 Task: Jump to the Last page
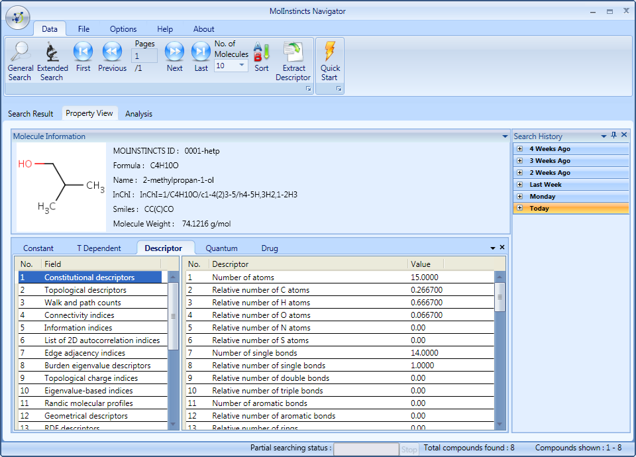click(201, 57)
